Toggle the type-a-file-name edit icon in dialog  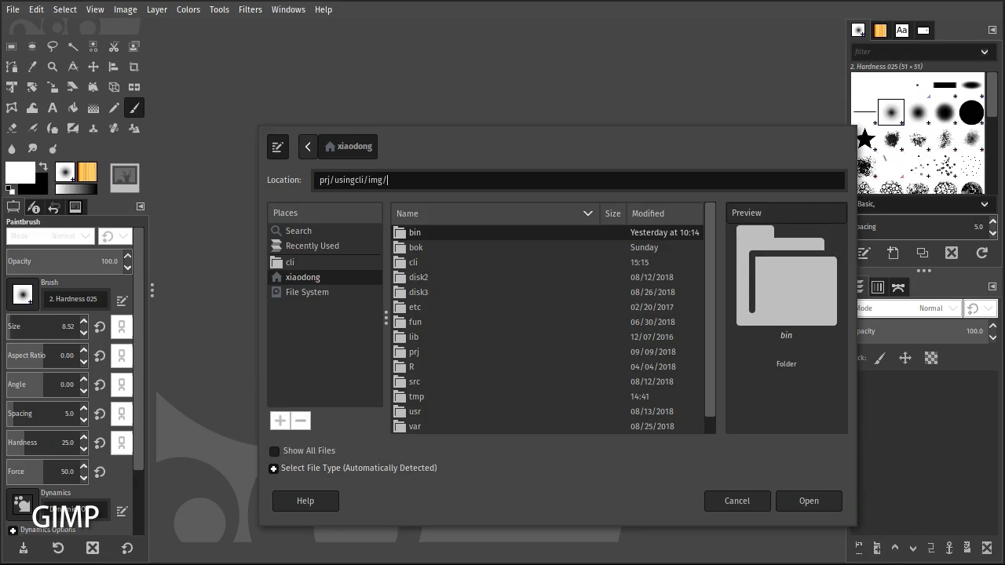pos(277,147)
